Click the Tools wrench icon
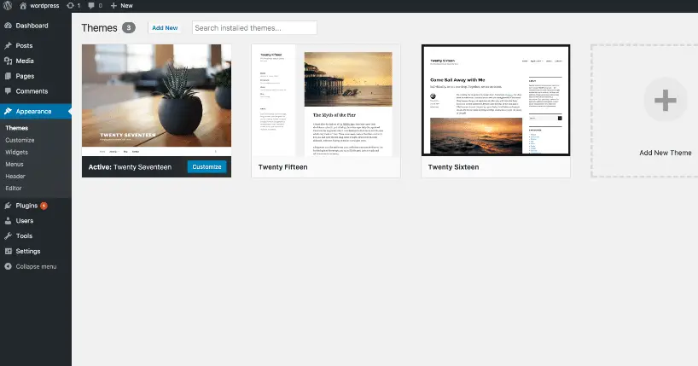This screenshot has width=698, height=366. click(x=8, y=236)
